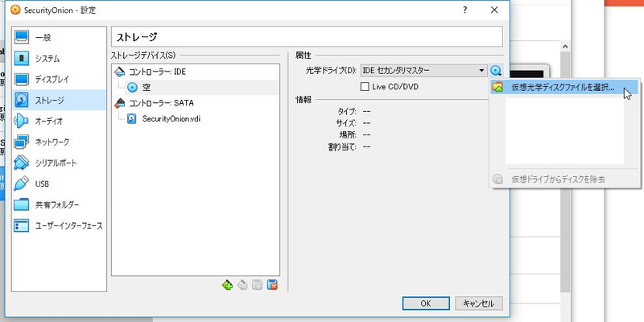The width and height of the screenshot is (644, 322).
Task: Open the ユーザーインターフェース settings category
Action: pyautogui.click(x=59, y=226)
